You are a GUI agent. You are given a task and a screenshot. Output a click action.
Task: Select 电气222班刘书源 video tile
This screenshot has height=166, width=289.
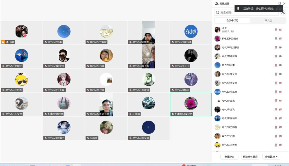pos(106,104)
